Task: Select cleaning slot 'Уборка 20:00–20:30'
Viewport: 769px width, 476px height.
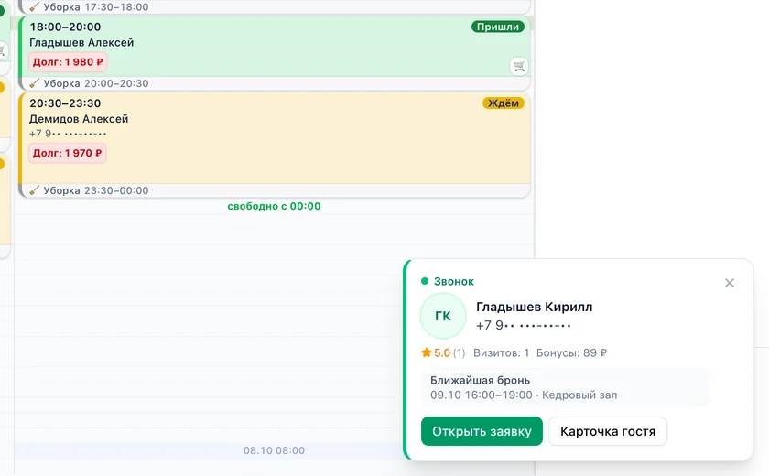Action: coord(275,84)
